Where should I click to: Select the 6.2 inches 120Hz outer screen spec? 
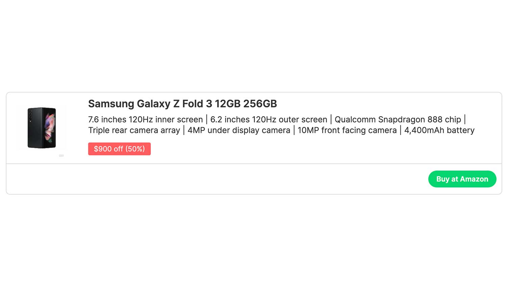coord(268,120)
